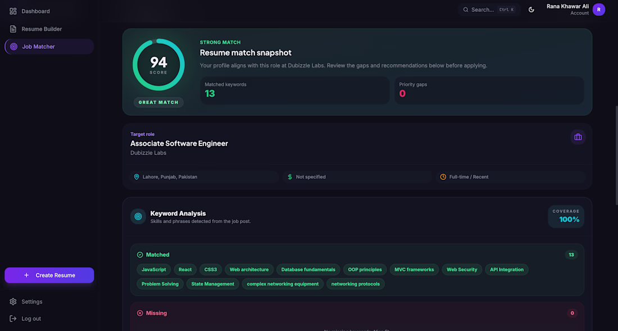Click the Coverage 100% badge

pyautogui.click(x=566, y=216)
